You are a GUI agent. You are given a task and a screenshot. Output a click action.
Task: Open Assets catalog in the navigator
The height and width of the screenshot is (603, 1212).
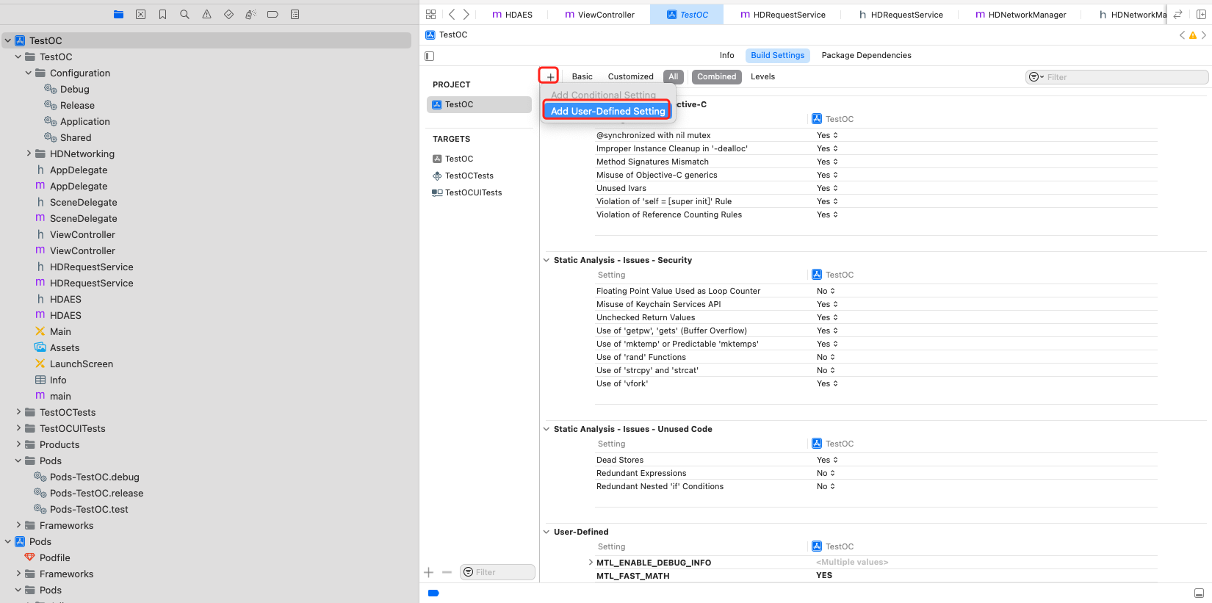(64, 347)
